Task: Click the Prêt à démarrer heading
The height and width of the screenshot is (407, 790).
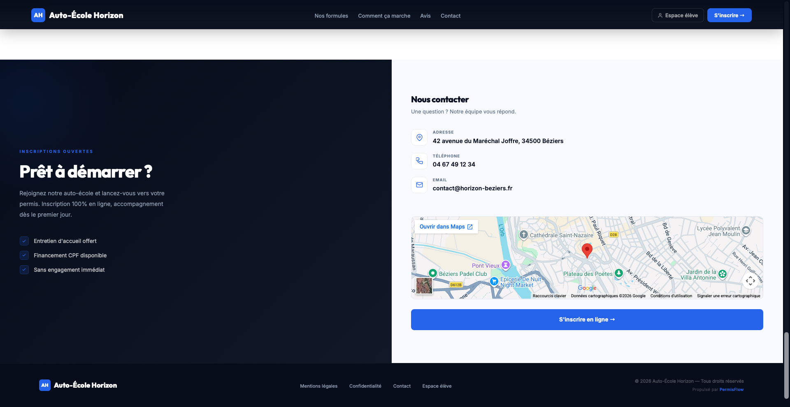Action: pyautogui.click(x=86, y=172)
